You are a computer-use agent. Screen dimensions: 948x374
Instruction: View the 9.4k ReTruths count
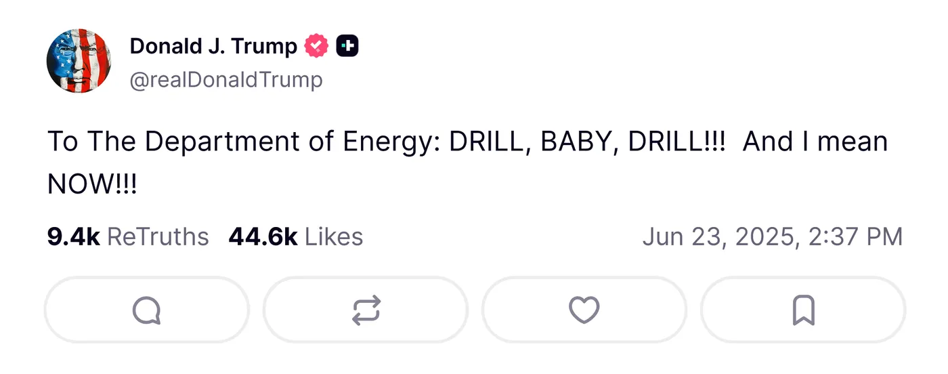(x=74, y=236)
